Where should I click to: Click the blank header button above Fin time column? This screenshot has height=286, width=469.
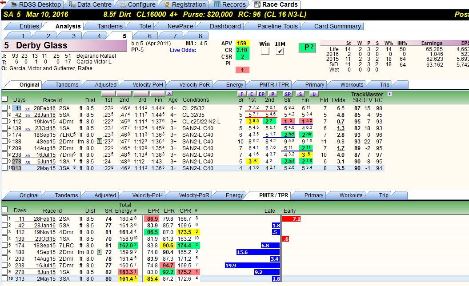pos(157,94)
